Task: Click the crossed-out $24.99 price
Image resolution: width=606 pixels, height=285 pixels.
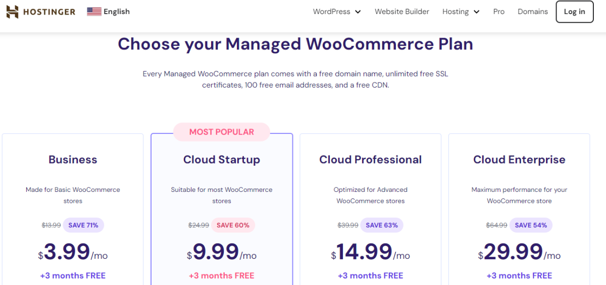Action: [x=198, y=225]
